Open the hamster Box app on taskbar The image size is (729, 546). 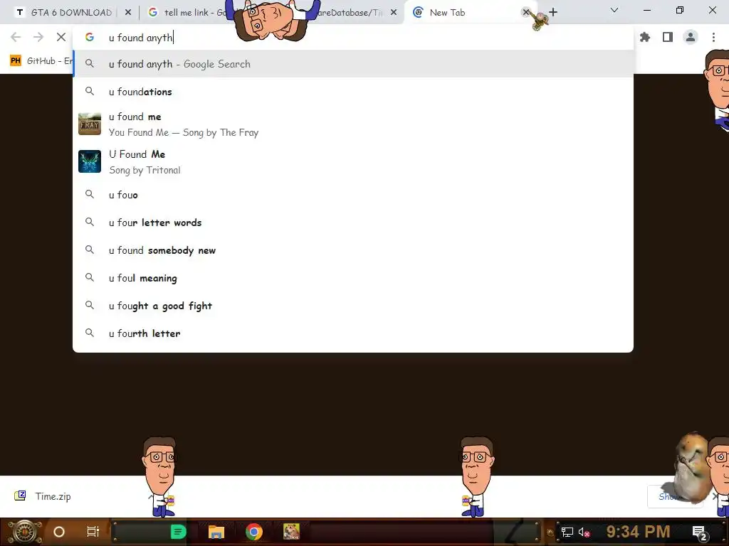point(291,532)
